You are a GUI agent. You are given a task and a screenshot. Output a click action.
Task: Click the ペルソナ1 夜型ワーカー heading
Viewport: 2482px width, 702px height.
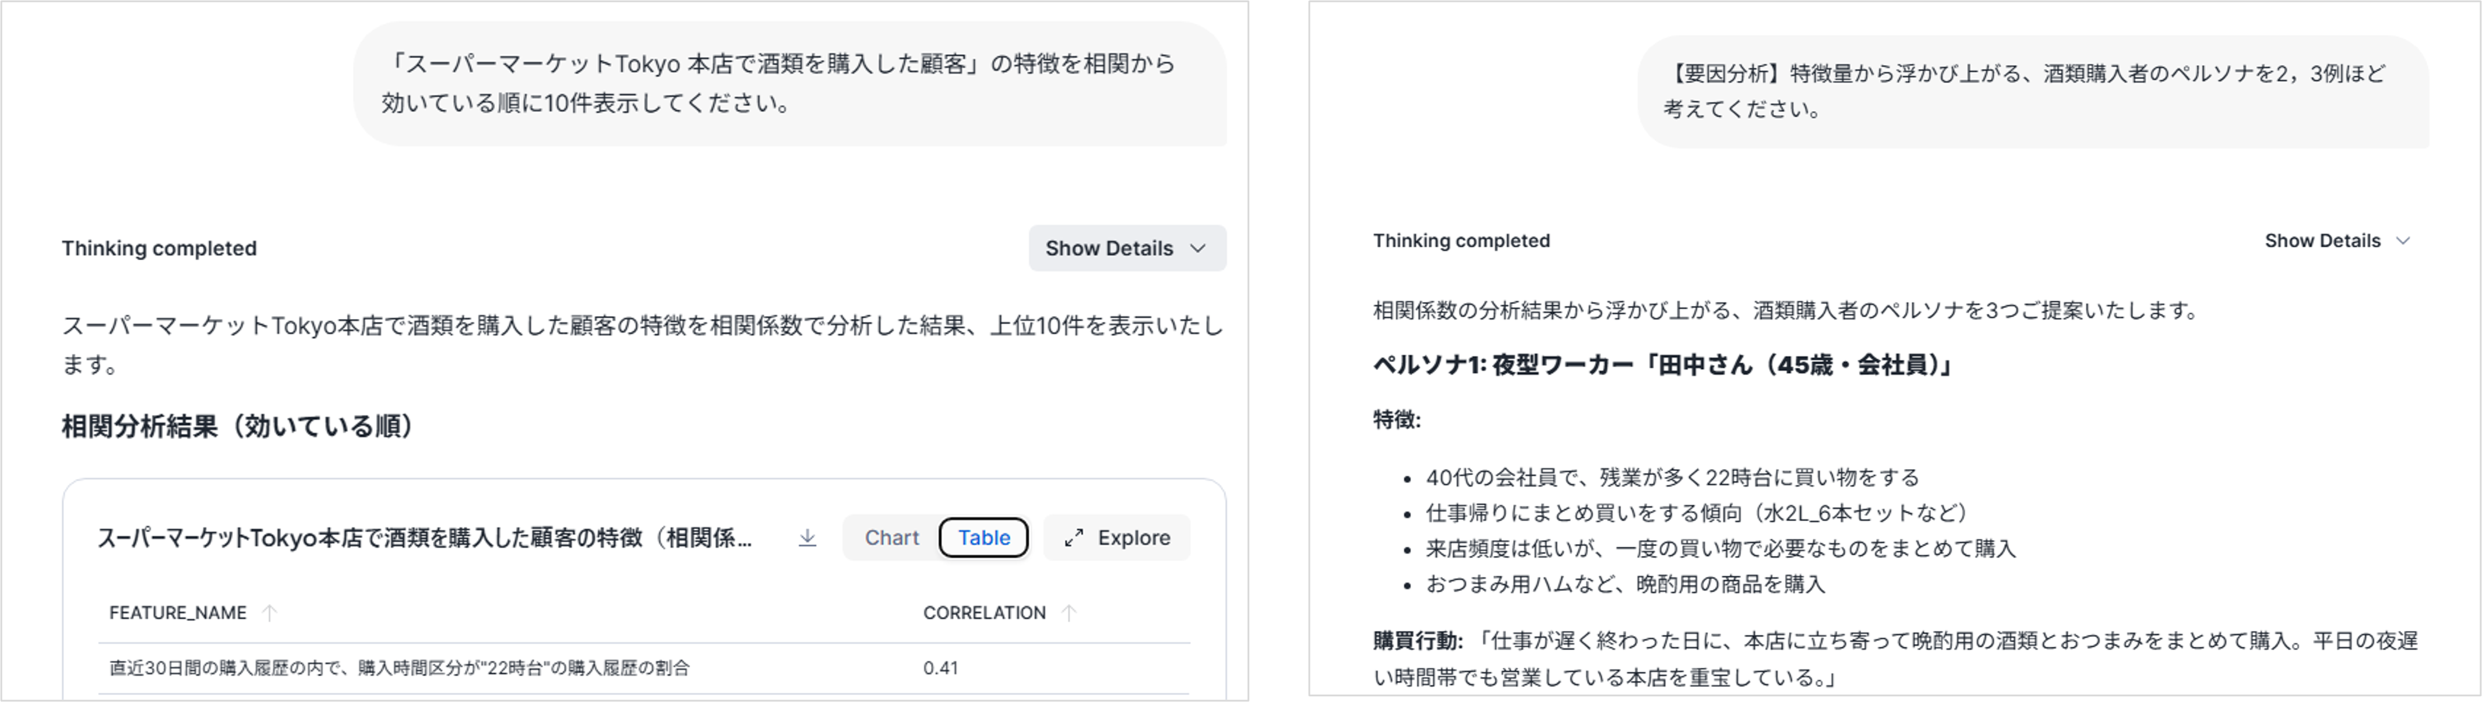(x=1664, y=365)
